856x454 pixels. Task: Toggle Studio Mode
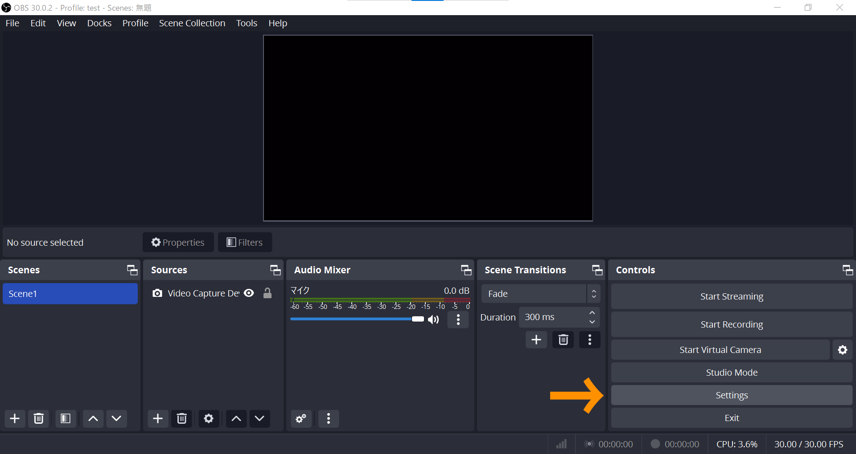(x=732, y=373)
